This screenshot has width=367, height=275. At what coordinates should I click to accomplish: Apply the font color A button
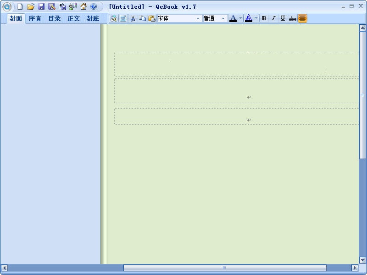[233, 18]
